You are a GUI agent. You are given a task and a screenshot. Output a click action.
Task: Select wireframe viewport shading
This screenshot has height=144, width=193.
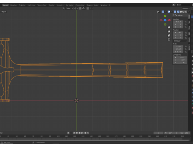(178, 12)
